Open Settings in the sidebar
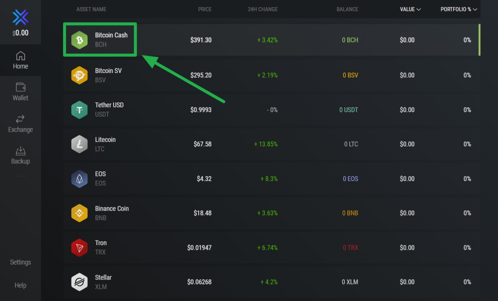Viewport: 498px width, 301px height. click(x=20, y=262)
